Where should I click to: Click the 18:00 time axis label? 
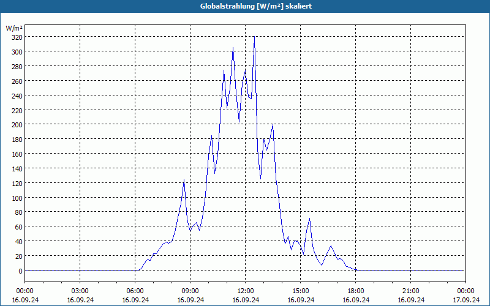(356, 291)
